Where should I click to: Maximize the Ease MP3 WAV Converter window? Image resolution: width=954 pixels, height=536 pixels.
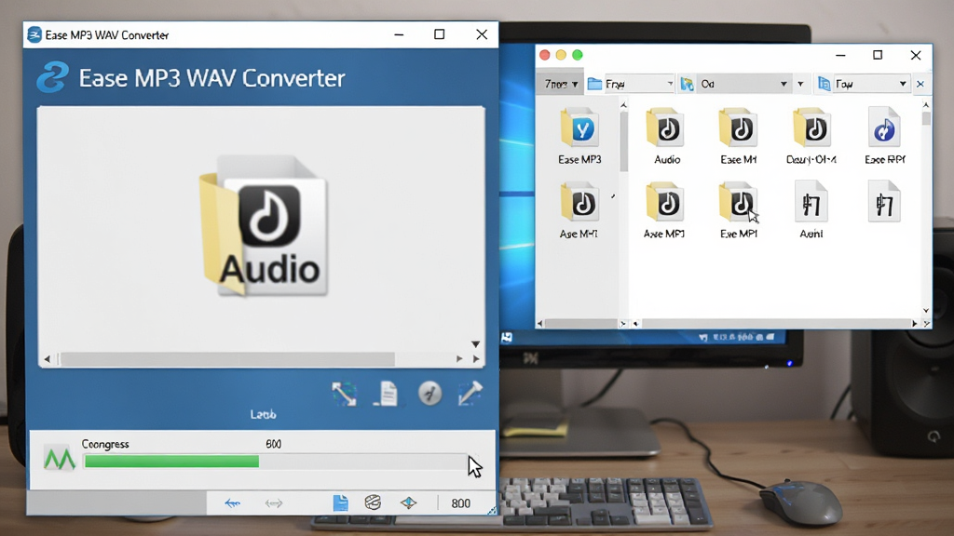[x=440, y=34]
